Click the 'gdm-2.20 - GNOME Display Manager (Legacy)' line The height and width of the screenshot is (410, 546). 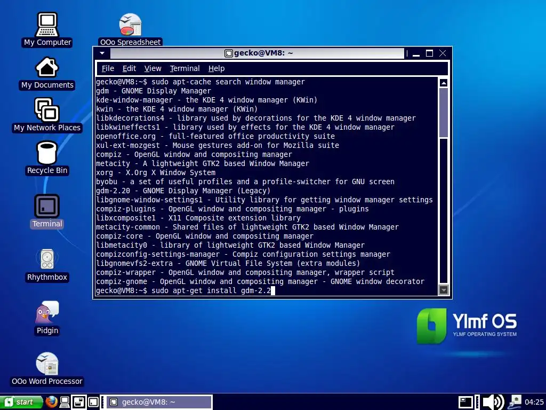point(183,191)
